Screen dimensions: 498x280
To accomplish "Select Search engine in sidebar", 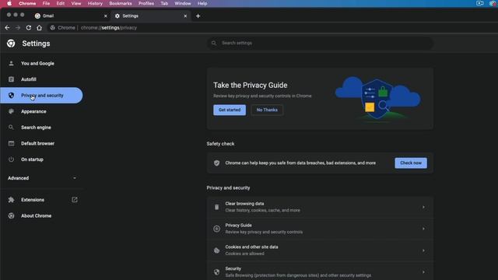I will [x=41, y=128].
